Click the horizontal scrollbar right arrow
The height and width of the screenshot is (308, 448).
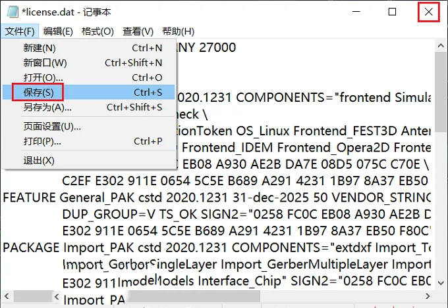(428, 296)
